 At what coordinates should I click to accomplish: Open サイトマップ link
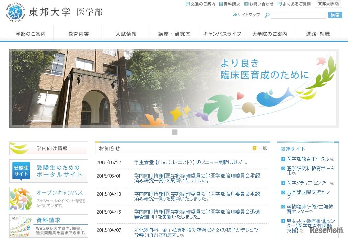pyautogui.click(x=246, y=15)
